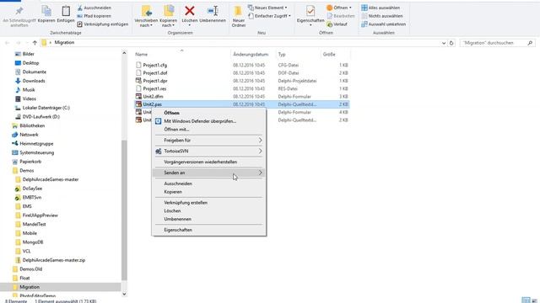Pin with An Schnellzugriff anheften icon

click(19, 11)
